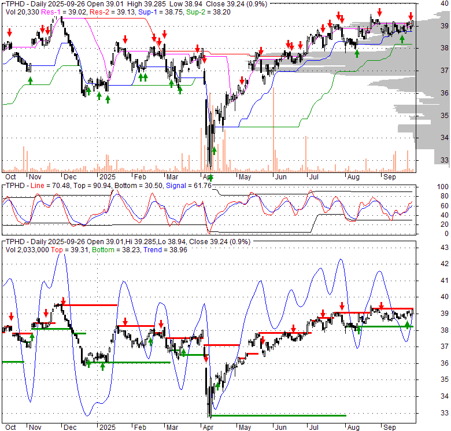Click the 20 label on oscillator scale
Image resolution: width=451 pixels, height=431 pixels.
coord(445,224)
